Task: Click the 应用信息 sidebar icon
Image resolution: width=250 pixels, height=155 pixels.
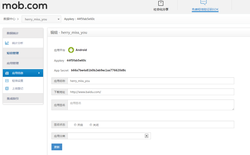Action: point(7,73)
